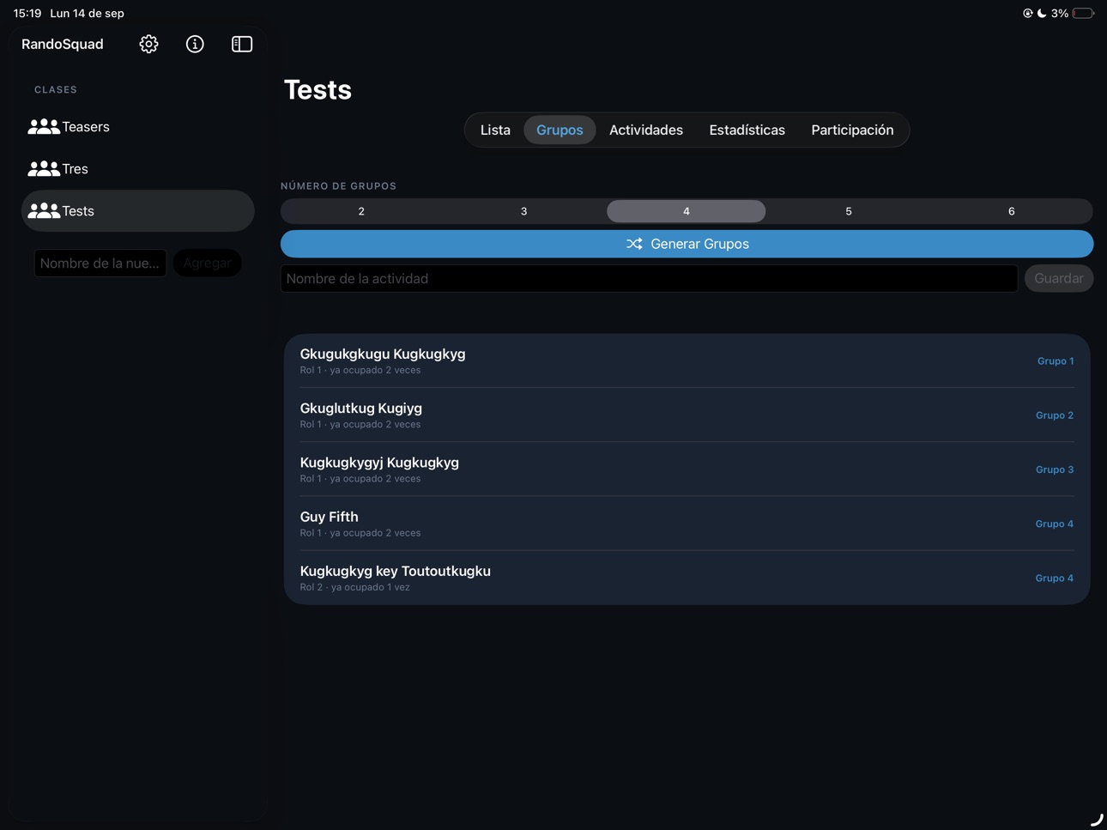The width and height of the screenshot is (1107, 830).
Task: Open the Actividades tab
Action: (646, 130)
